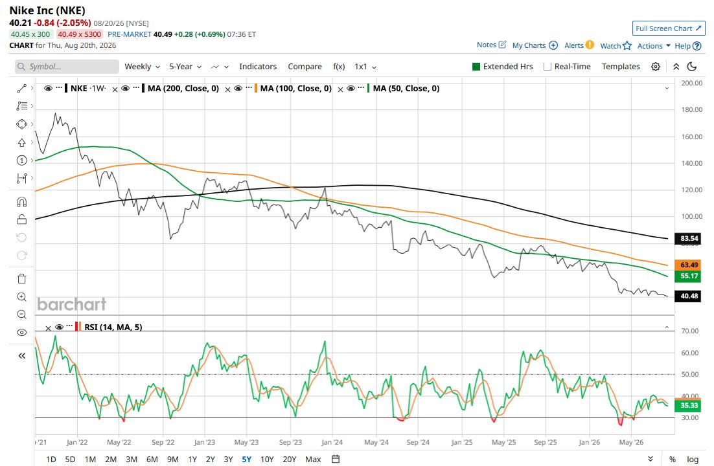Open the 5-Year period dropdown

(185, 67)
